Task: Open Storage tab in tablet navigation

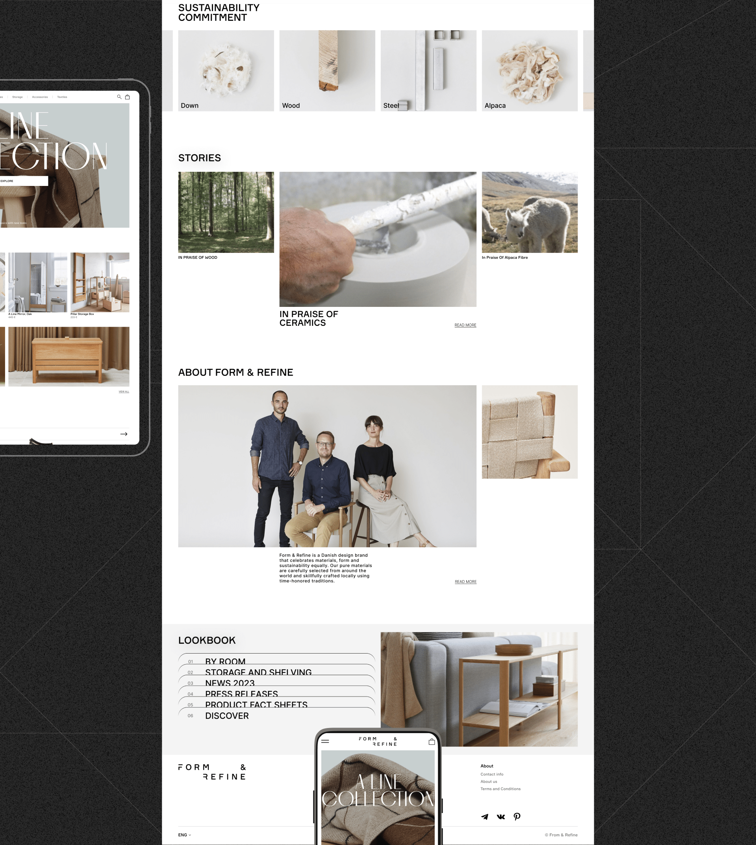Action: point(17,97)
